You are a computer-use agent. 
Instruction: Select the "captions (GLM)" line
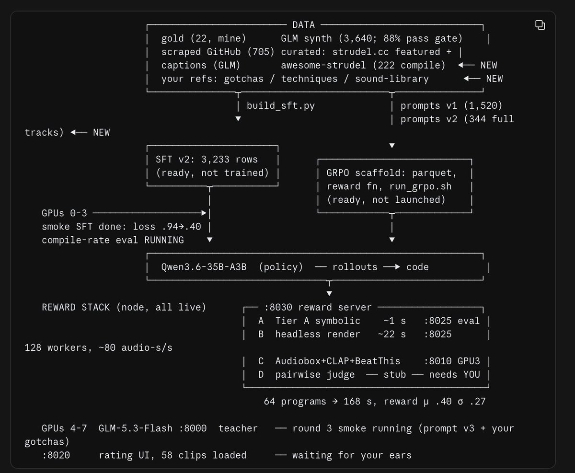201,65
